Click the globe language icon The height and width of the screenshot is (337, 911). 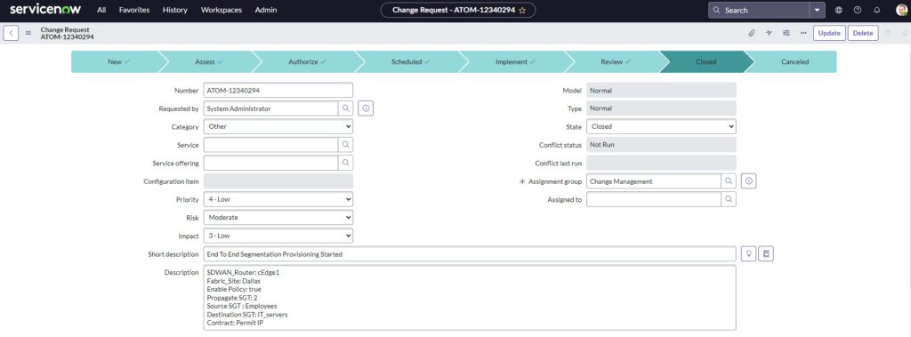point(838,10)
